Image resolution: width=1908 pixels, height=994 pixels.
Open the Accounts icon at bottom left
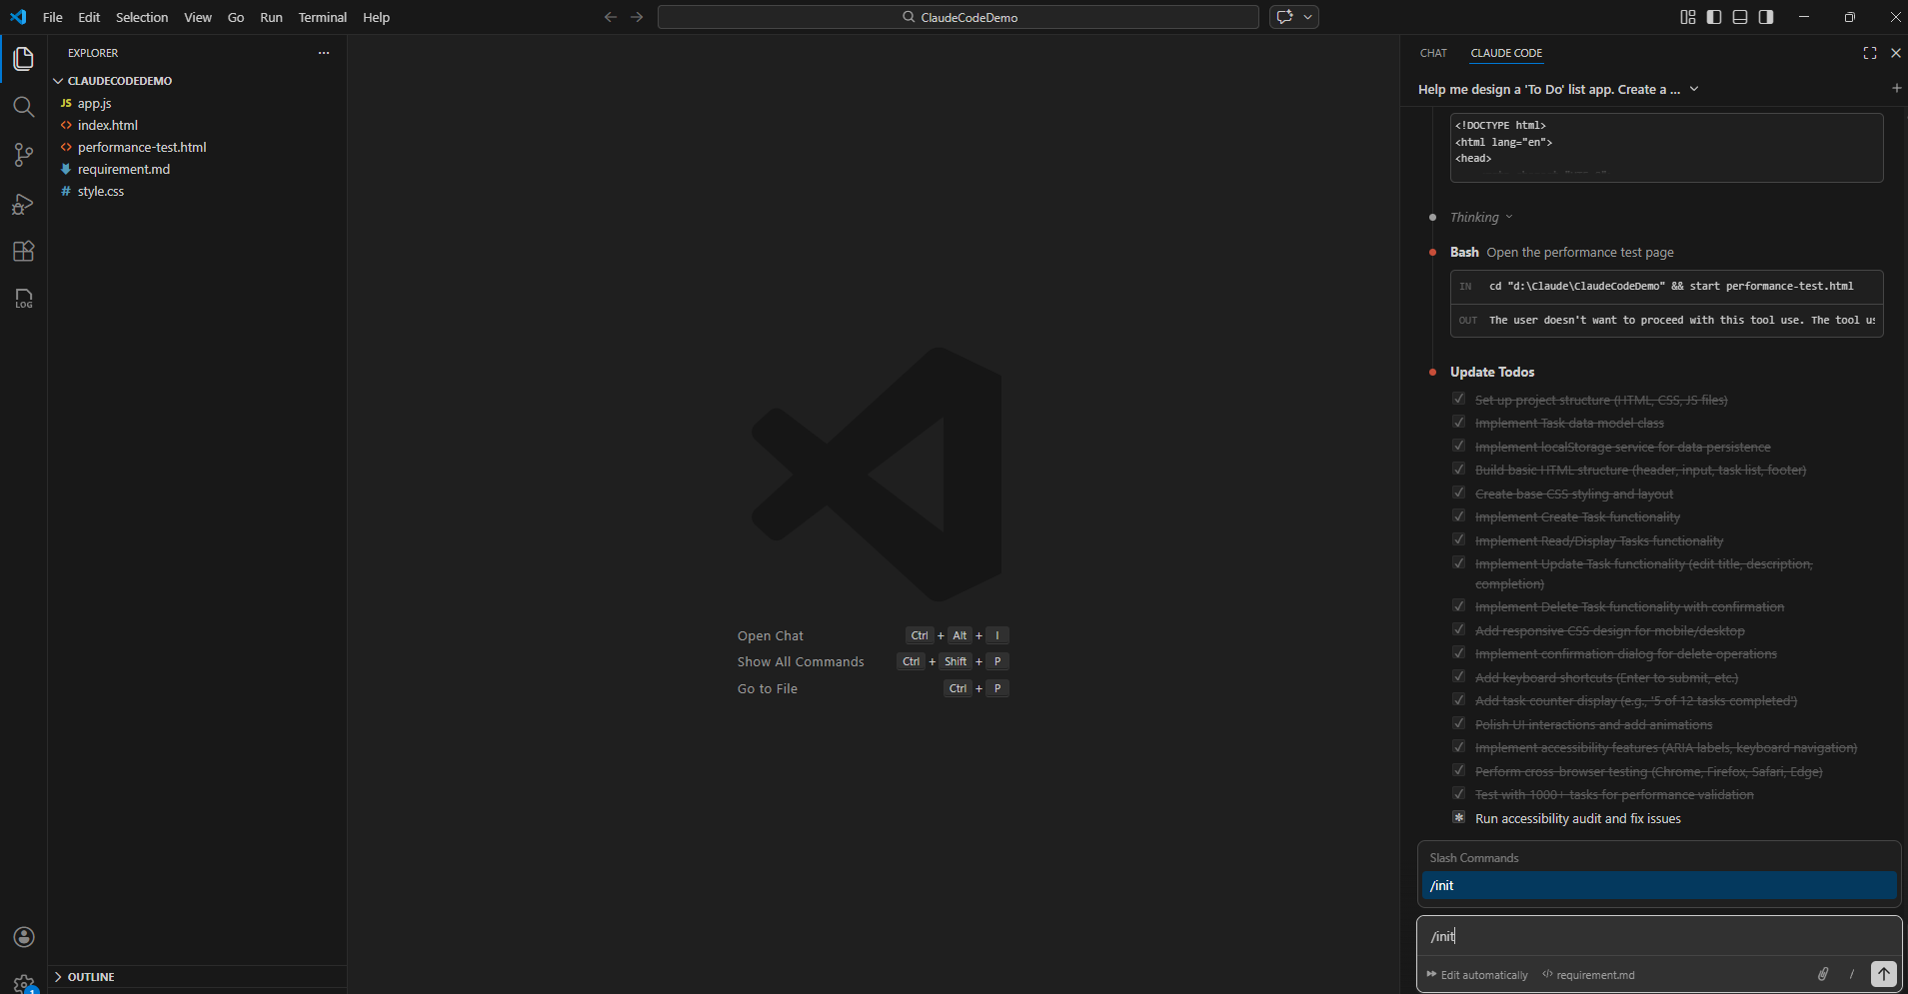(23, 937)
